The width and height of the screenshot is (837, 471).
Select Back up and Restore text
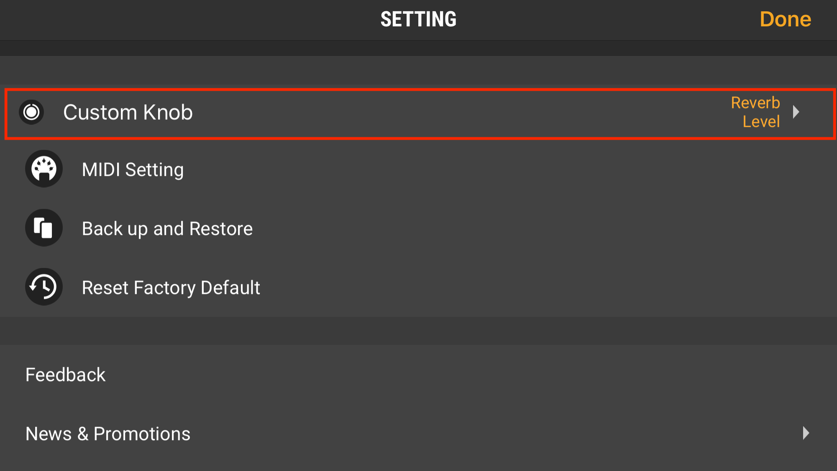point(167,229)
